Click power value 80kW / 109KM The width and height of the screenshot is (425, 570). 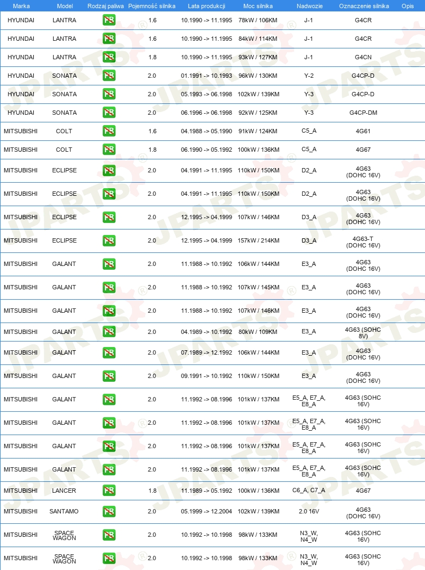point(258,332)
